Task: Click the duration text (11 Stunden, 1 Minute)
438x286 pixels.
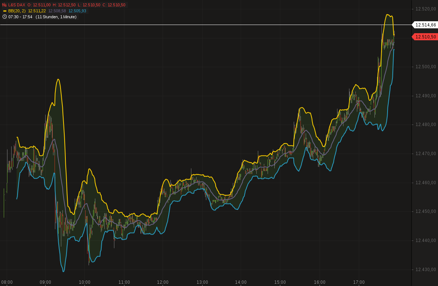Action: 56,17
